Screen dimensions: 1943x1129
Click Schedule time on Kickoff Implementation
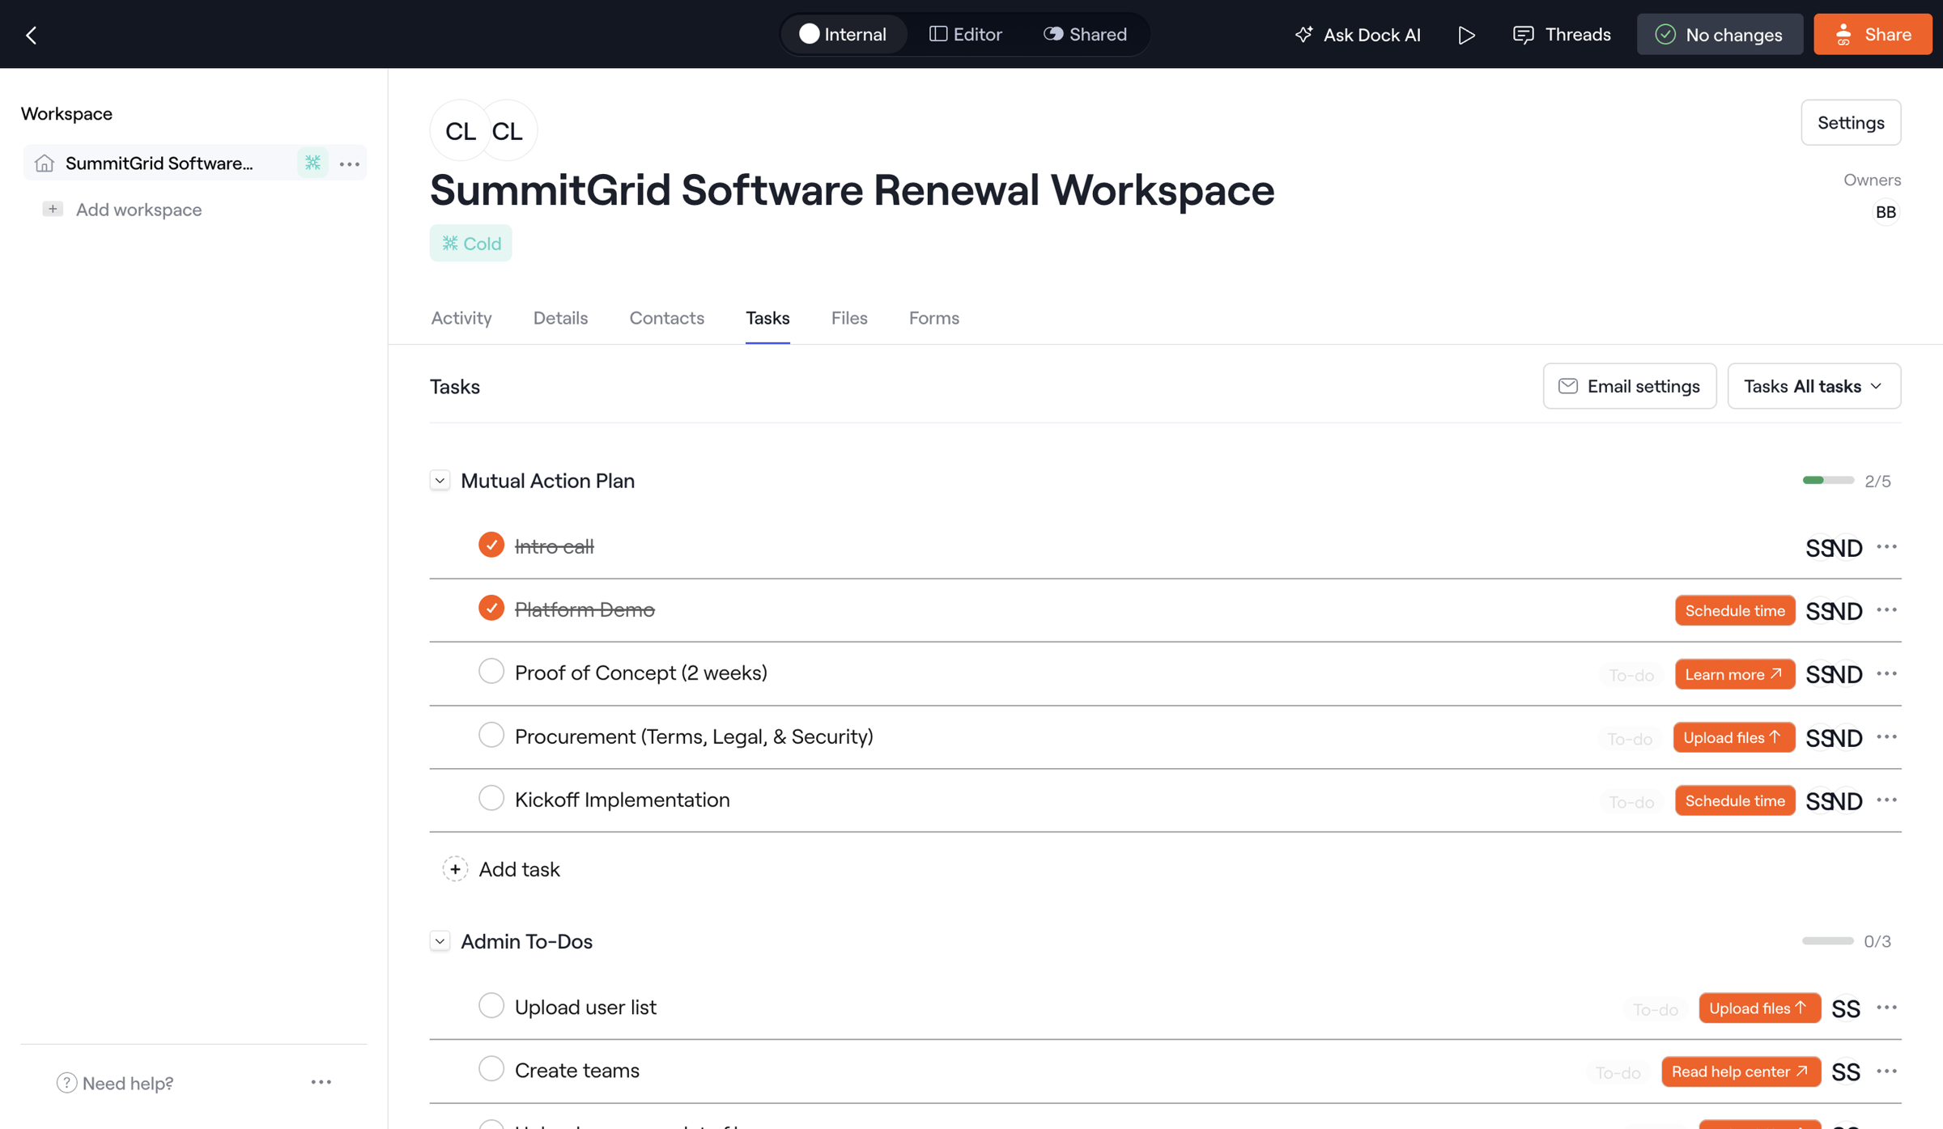[1735, 800]
